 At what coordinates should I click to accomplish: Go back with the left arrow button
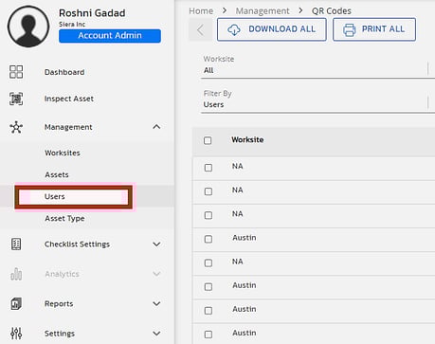point(200,29)
